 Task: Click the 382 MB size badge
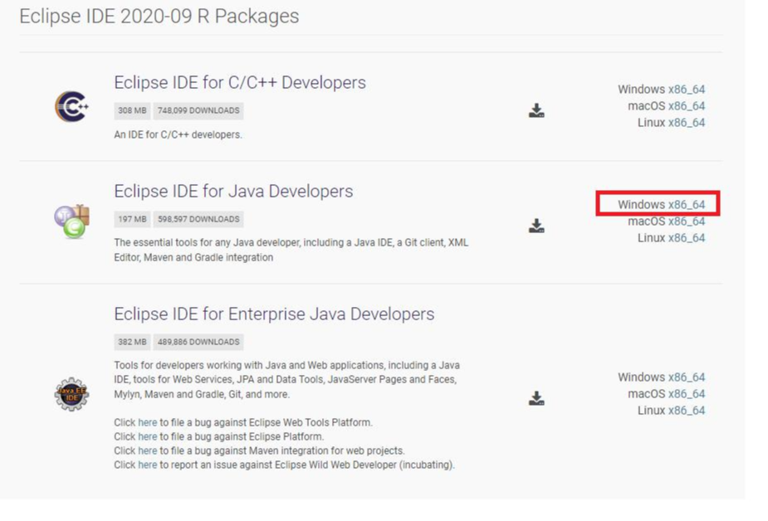click(x=132, y=342)
